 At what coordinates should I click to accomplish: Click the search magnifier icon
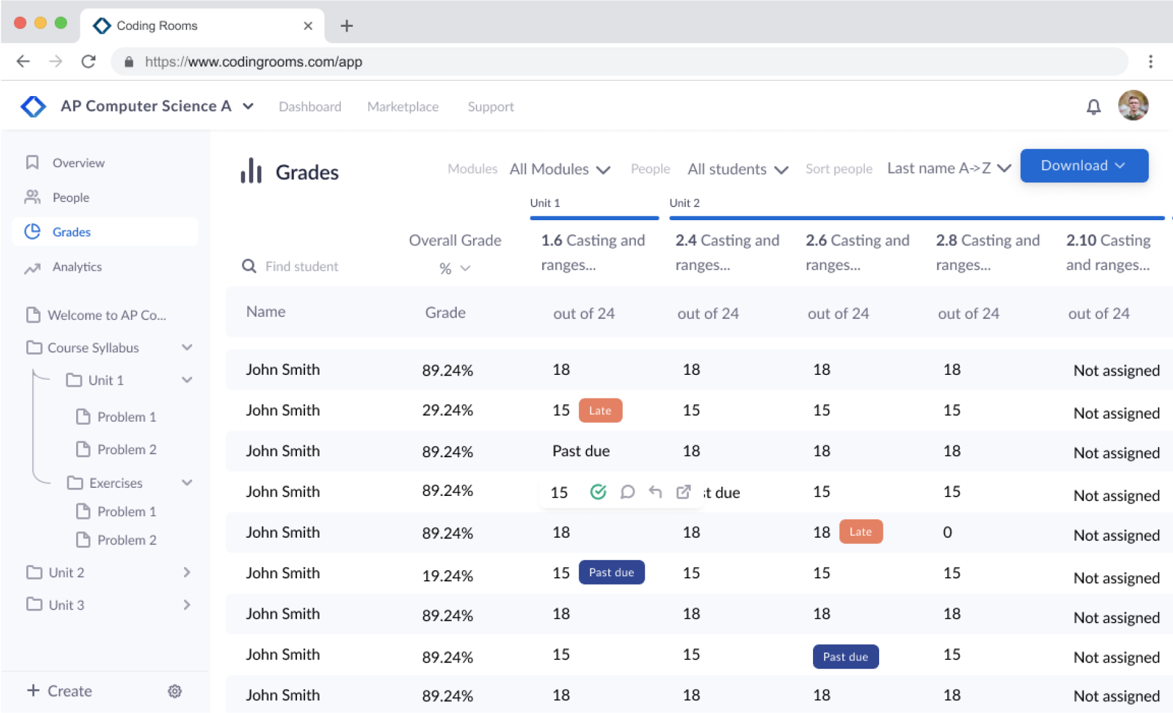click(249, 266)
